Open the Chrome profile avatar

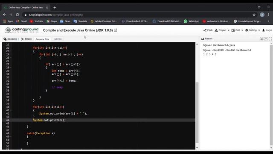[x=262, y=15]
